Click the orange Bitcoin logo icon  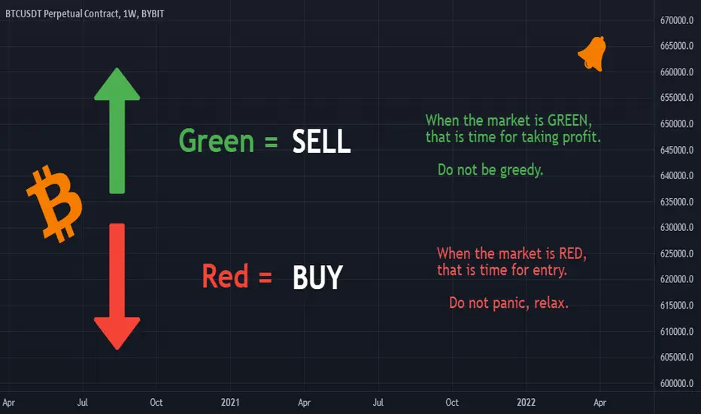(55, 204)
